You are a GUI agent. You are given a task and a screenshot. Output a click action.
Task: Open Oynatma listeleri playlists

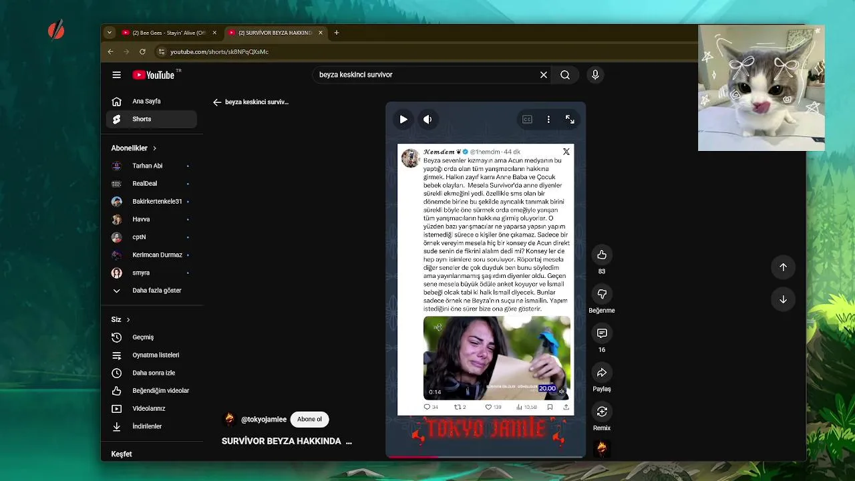[152, 355]
